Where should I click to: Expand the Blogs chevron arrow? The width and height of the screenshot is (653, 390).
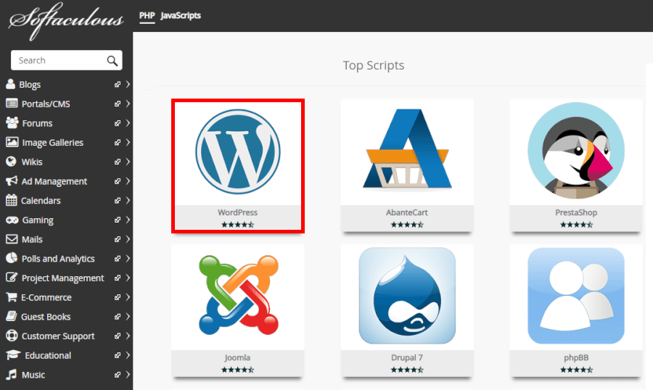pyautogui.click(x=128, y=85)
